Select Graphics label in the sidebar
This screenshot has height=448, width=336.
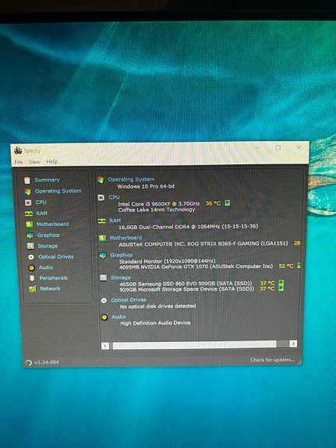click(x=48, y=235)
